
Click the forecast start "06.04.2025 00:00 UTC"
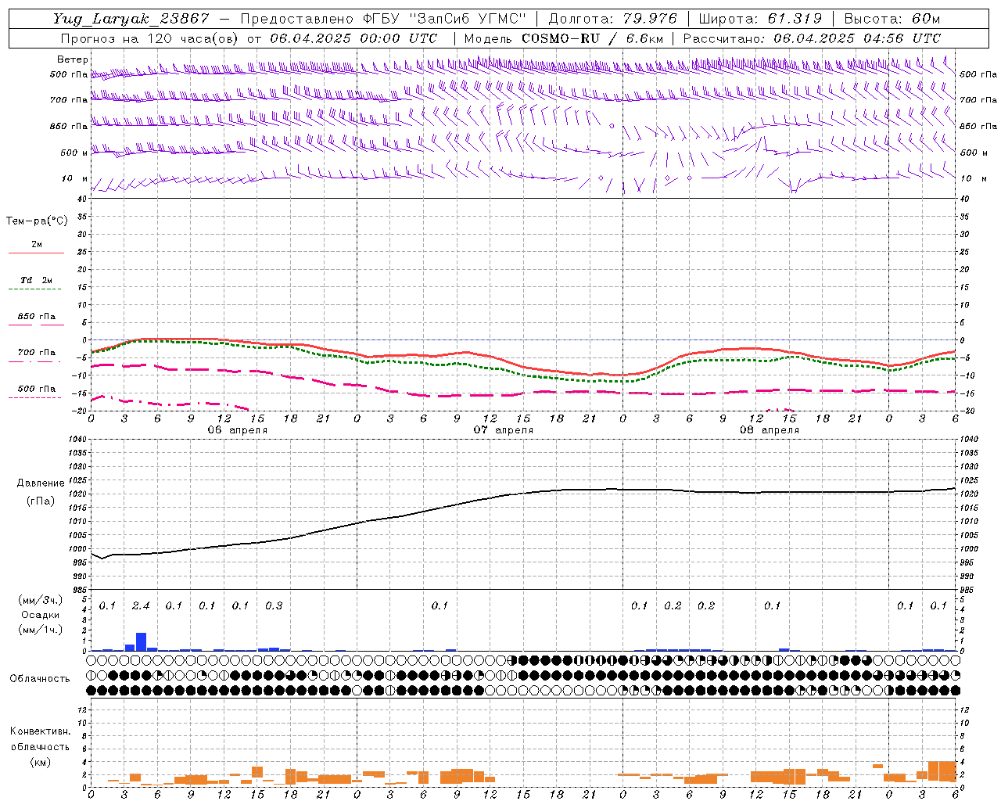click(353, 38)
